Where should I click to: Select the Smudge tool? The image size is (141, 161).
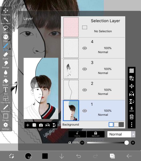point(6,64)
